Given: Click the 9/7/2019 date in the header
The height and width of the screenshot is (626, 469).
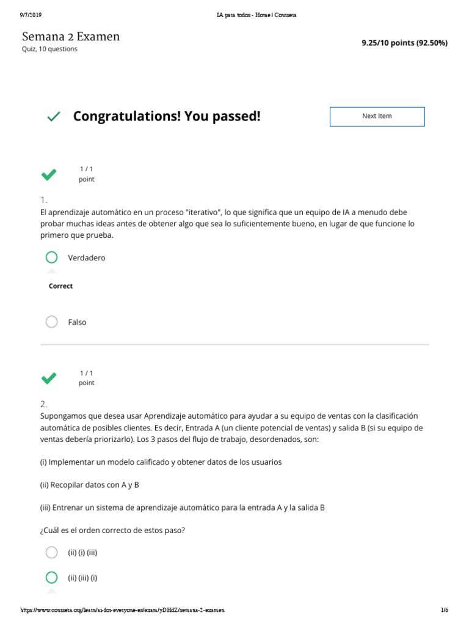Looking at the screenshot, I should 31,15.
